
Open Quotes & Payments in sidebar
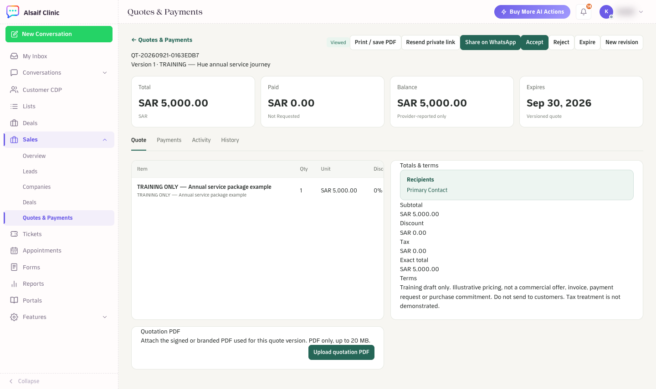[59, 218]
